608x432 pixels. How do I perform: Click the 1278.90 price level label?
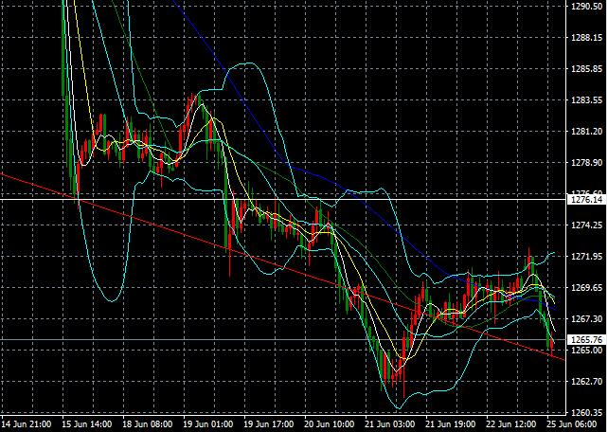pyautogui.click(x=586, y=163)
